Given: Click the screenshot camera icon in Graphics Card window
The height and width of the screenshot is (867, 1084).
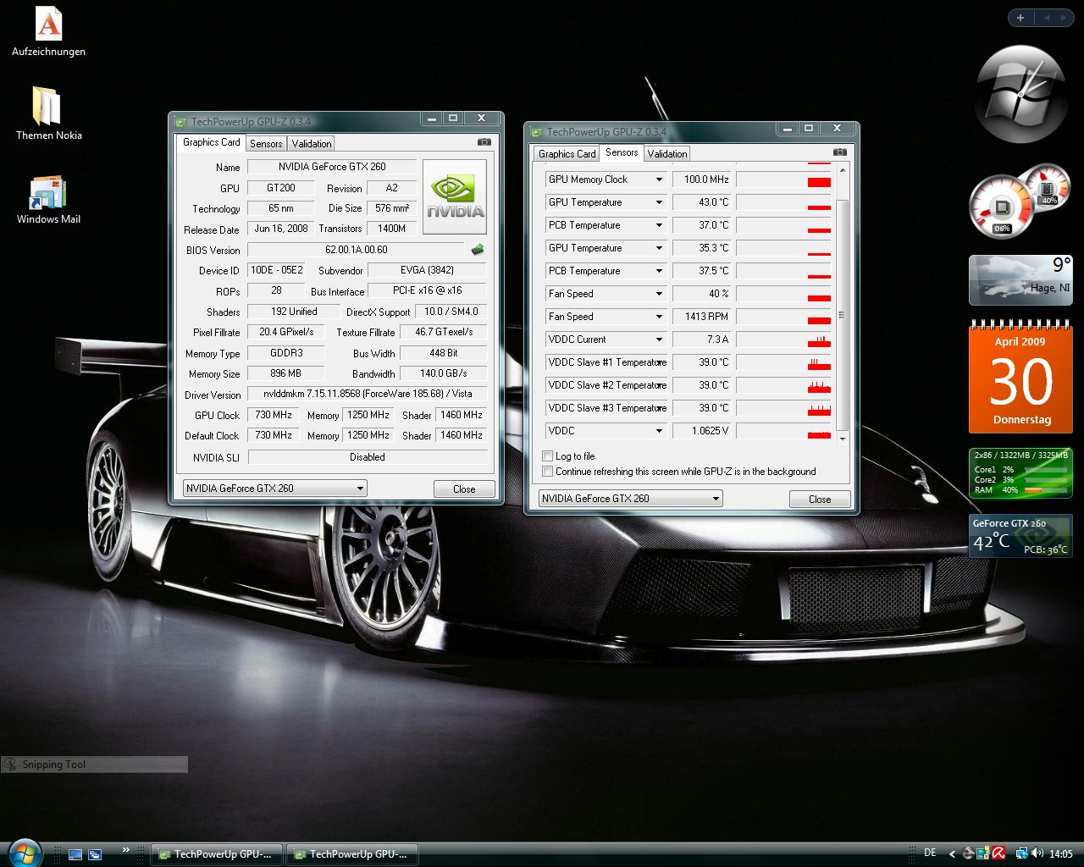Looking at the screenshot, I should [484, 142].
